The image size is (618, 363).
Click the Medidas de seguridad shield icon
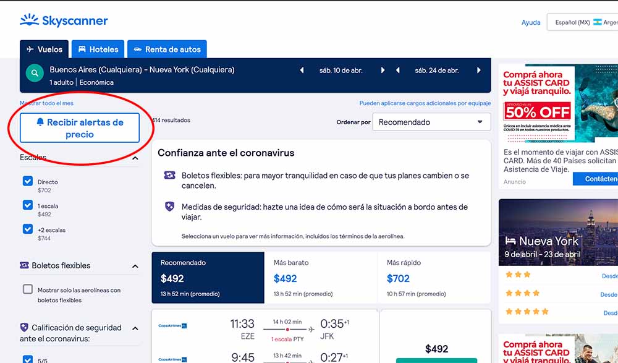(x=169, y=207)
